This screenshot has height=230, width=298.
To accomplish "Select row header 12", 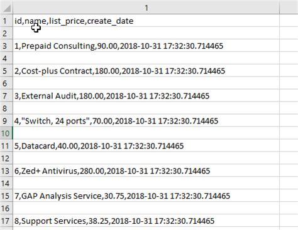I will pyautogui.click(x=6, y=158).
